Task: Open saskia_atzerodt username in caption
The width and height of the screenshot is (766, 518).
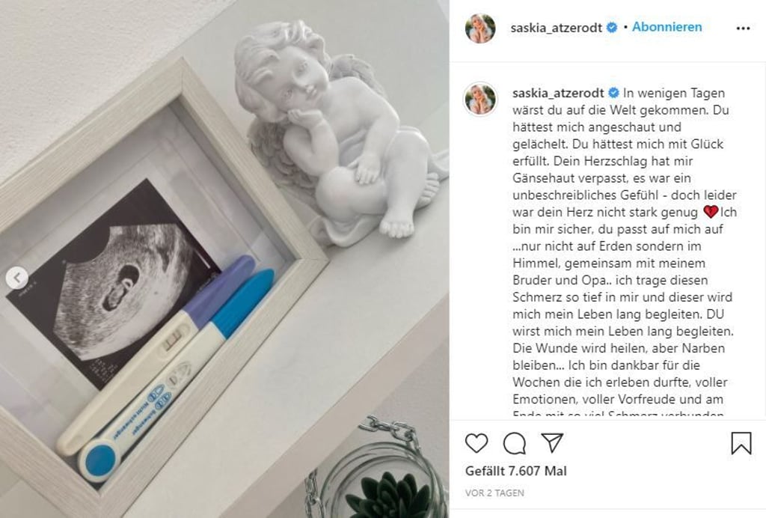Action: click(x=558, y=93)
